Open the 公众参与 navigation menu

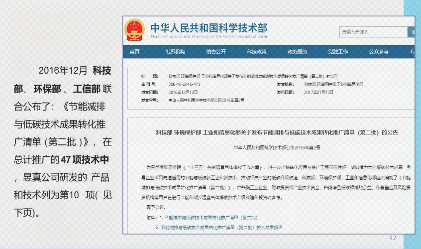coord(379,52)
